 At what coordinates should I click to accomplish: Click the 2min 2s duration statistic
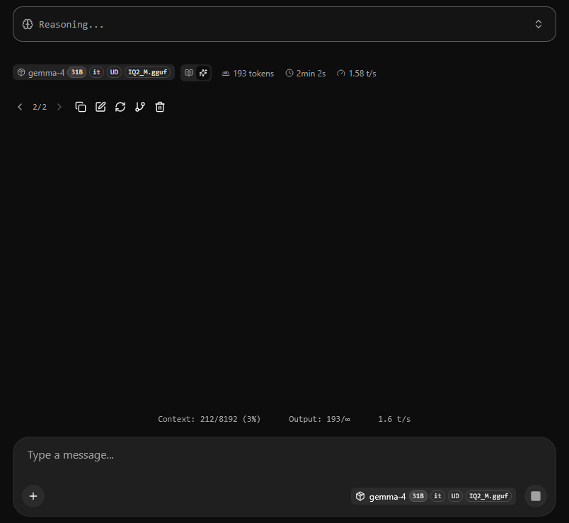(306, 74)
